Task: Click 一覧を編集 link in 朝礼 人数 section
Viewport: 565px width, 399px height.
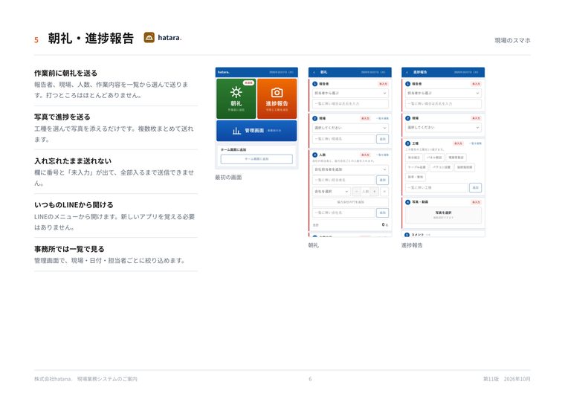Action: click(x=382, y=155)
